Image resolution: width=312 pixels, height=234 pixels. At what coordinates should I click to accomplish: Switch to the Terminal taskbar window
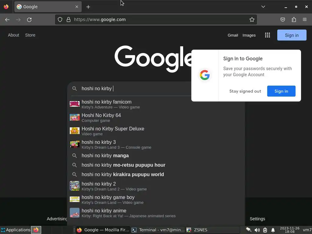[158, 230]
